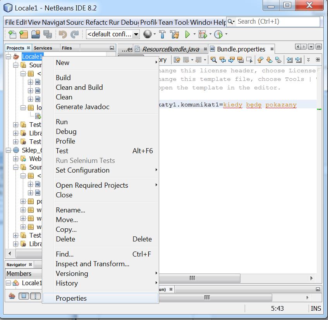This screenshot has width=328, height=320.
Task: Click the Debug Project toolbar icon
Action: coord(203,34)
